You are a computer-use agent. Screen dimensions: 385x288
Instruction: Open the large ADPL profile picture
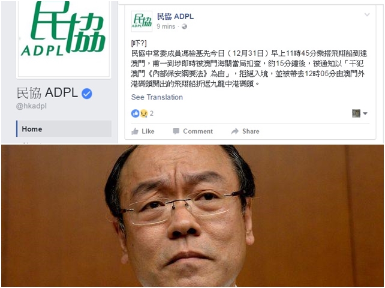tap(64, 38)
